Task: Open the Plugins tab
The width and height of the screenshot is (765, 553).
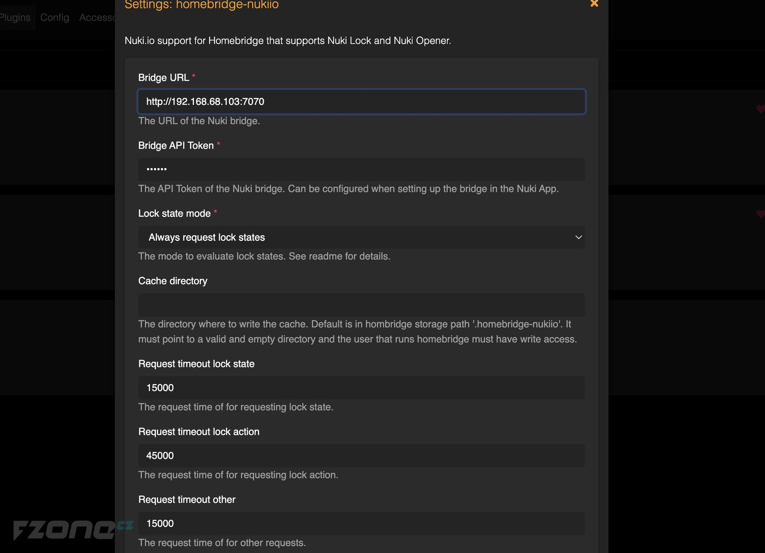Action: tap(15, 18)
